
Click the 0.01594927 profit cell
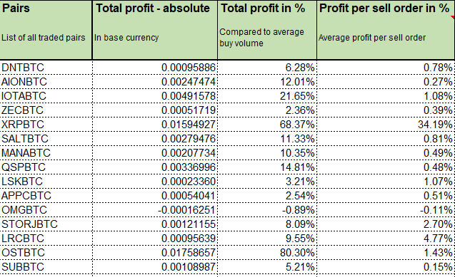coord(155,125)
